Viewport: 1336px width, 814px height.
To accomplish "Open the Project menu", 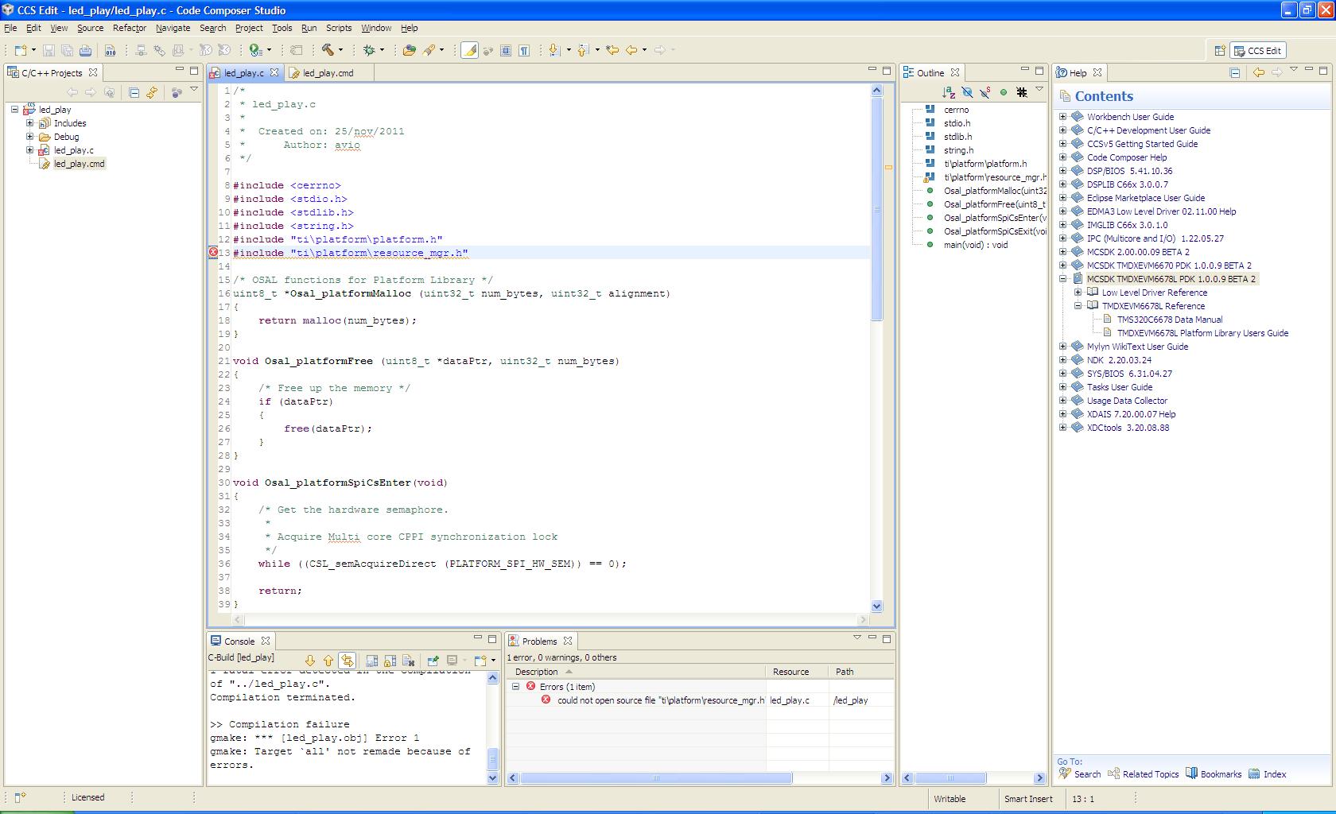I will pos(248,28).
